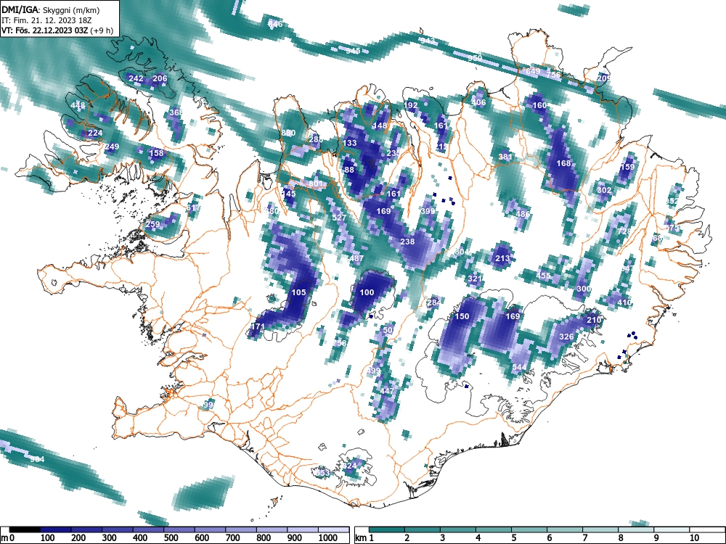Viewport: 726px width, 544px height.
Task: Click the visibility value 100 on the map
Action: coord(367,292)
